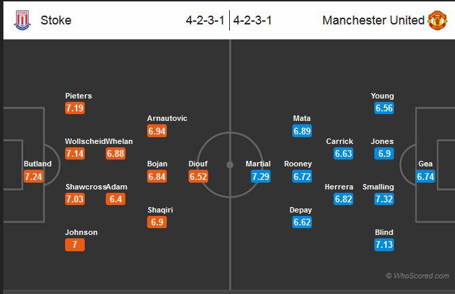This screenshot has width=455, height=294.
Task: Select Young's 6.56 rating badge
Action: click(x=384, y=109)
